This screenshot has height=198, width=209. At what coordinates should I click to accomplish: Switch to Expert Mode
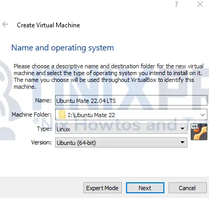tap(102, 188)
